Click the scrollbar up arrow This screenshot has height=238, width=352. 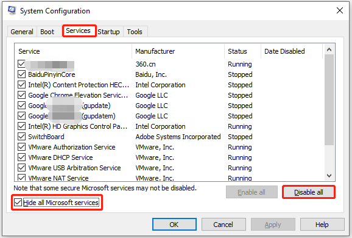point(329,49)
